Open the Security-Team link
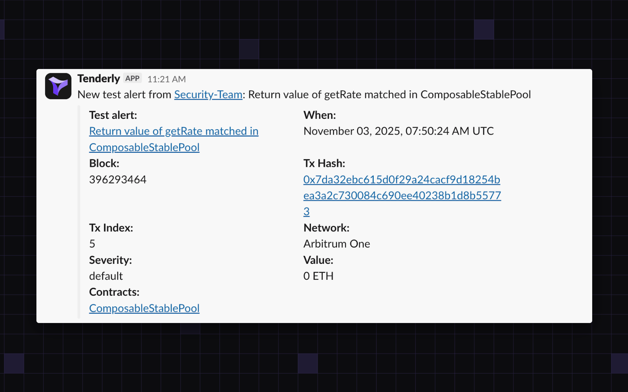The height and width of the screenshot is (392, 628). click(208, 94)
